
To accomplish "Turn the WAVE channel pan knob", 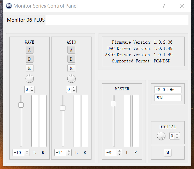I will tap(30, 79).
